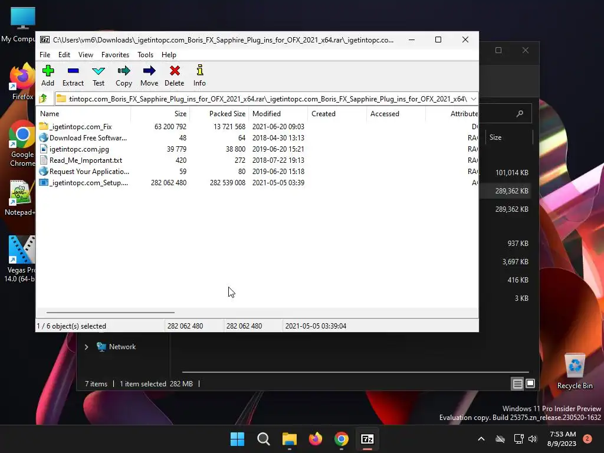Select the _igetintopc.com_Fix folder icon

[x=44, y=126]
